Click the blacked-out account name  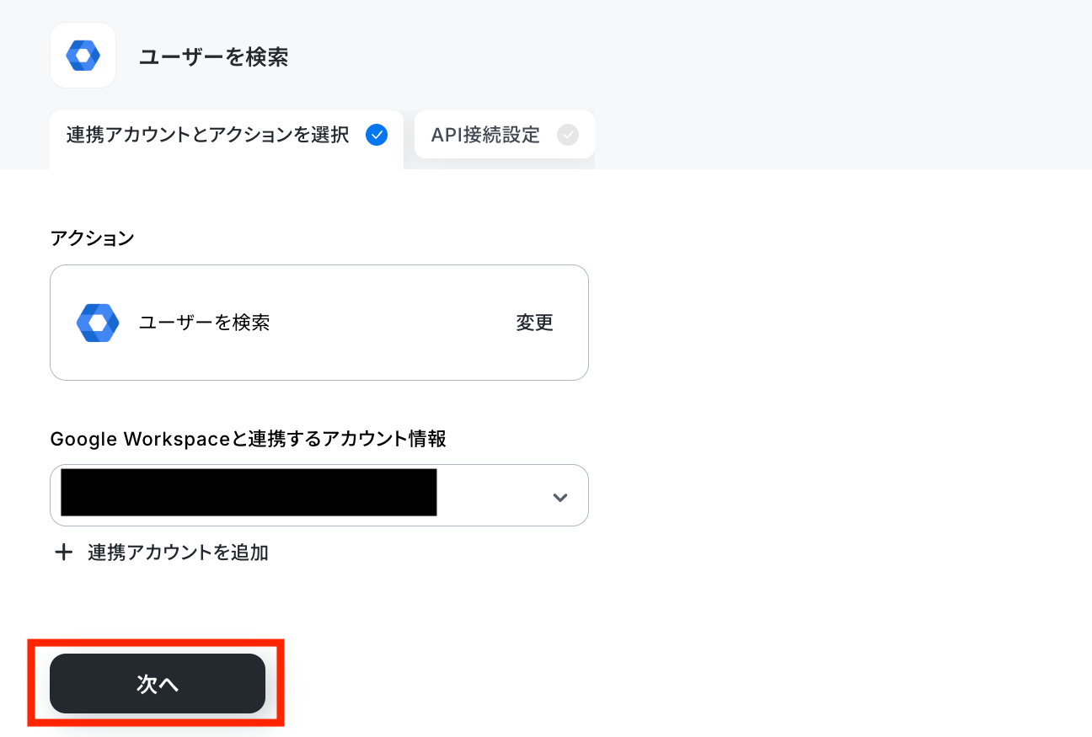click(x=249, y=492)
